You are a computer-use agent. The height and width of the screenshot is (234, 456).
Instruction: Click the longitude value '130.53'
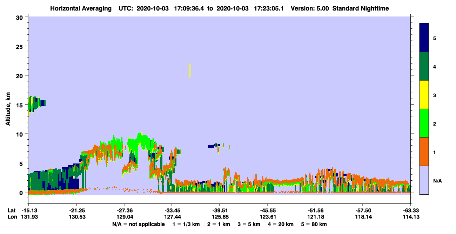click(77, 217)
